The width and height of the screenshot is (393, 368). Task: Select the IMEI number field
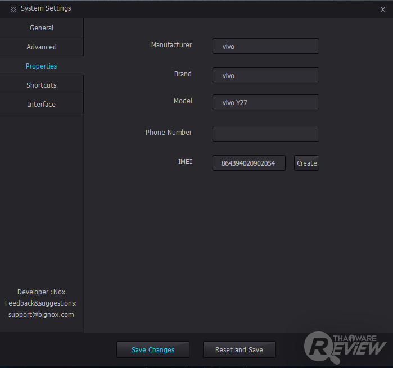tap(249, 163)
